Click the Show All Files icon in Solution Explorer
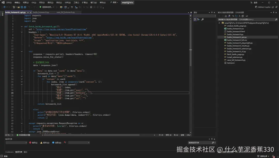This screenshot has height=158, width=279. pos(243,16)
